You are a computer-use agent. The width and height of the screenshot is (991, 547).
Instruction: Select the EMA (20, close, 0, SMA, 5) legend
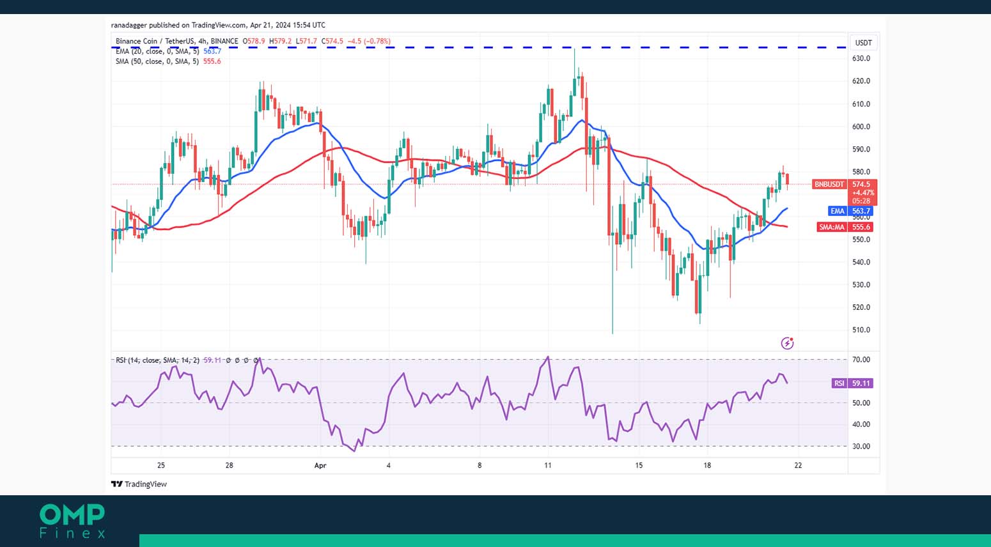click(157, 51)
